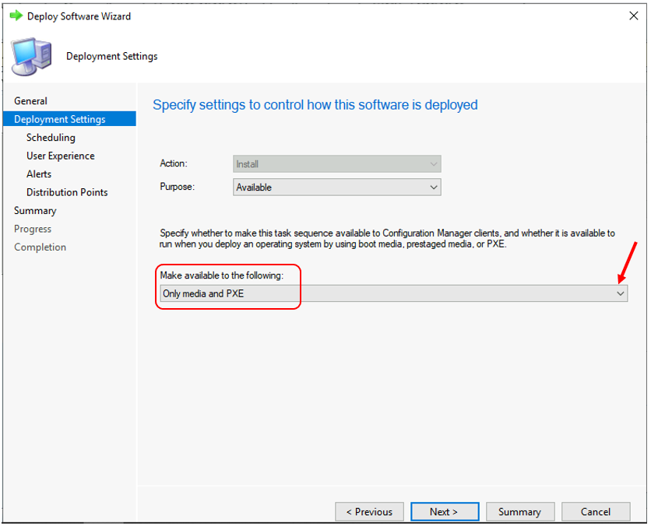This screenshot has width=651, height=526.
Task: Click the Progress step in sidebar
Action: point(33,229)
